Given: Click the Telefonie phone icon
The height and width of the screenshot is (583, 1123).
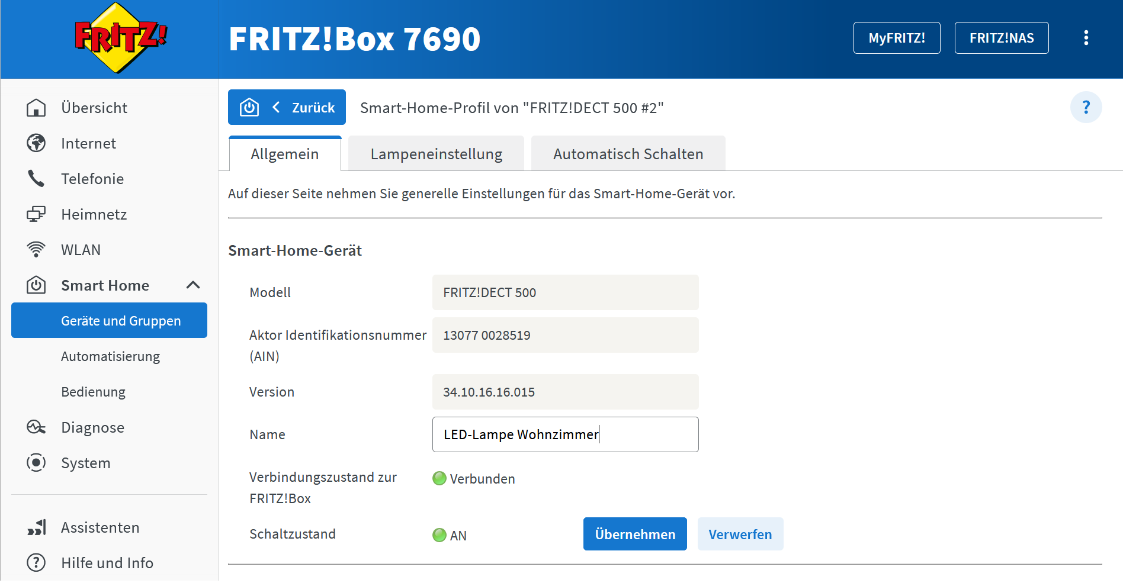Looking at the screenshot, I should [36, 178].
